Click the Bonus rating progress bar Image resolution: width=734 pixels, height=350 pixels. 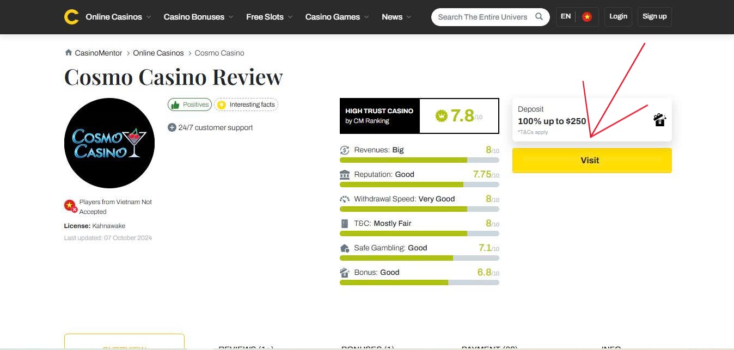[x=419, y=283]
